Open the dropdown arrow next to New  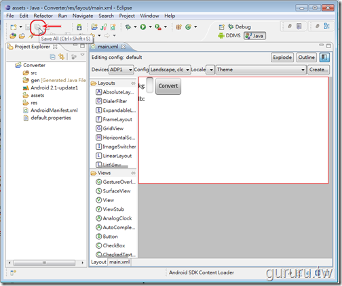coord(20,27)
